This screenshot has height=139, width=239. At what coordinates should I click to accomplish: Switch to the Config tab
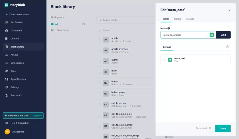click(178, 19)
